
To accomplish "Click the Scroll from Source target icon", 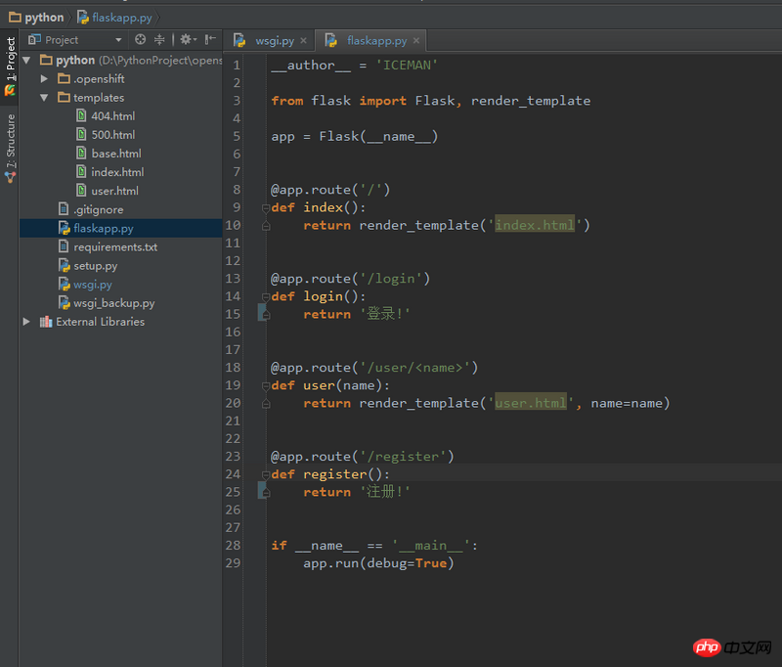I will tap(140, 40).
